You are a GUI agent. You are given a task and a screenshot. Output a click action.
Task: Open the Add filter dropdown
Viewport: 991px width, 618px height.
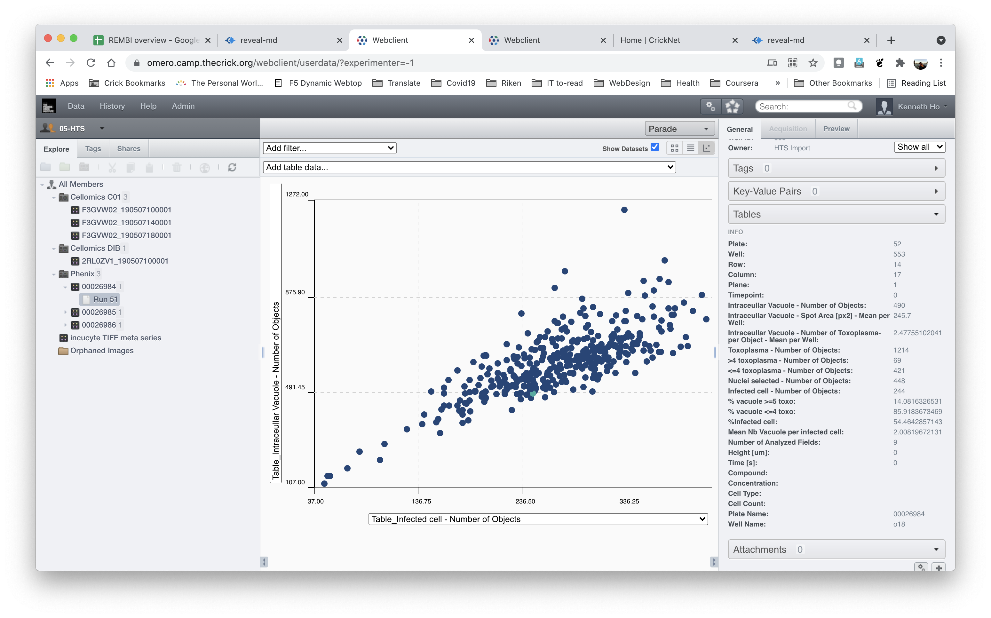tap(329, 148)
